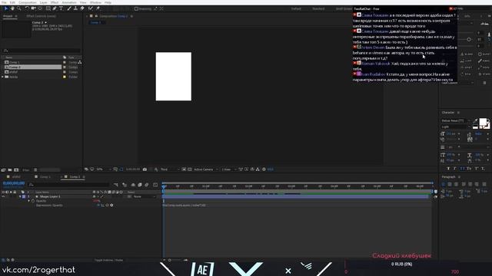Toggle Shape Layer 1 visibility eye

point(3,196)
